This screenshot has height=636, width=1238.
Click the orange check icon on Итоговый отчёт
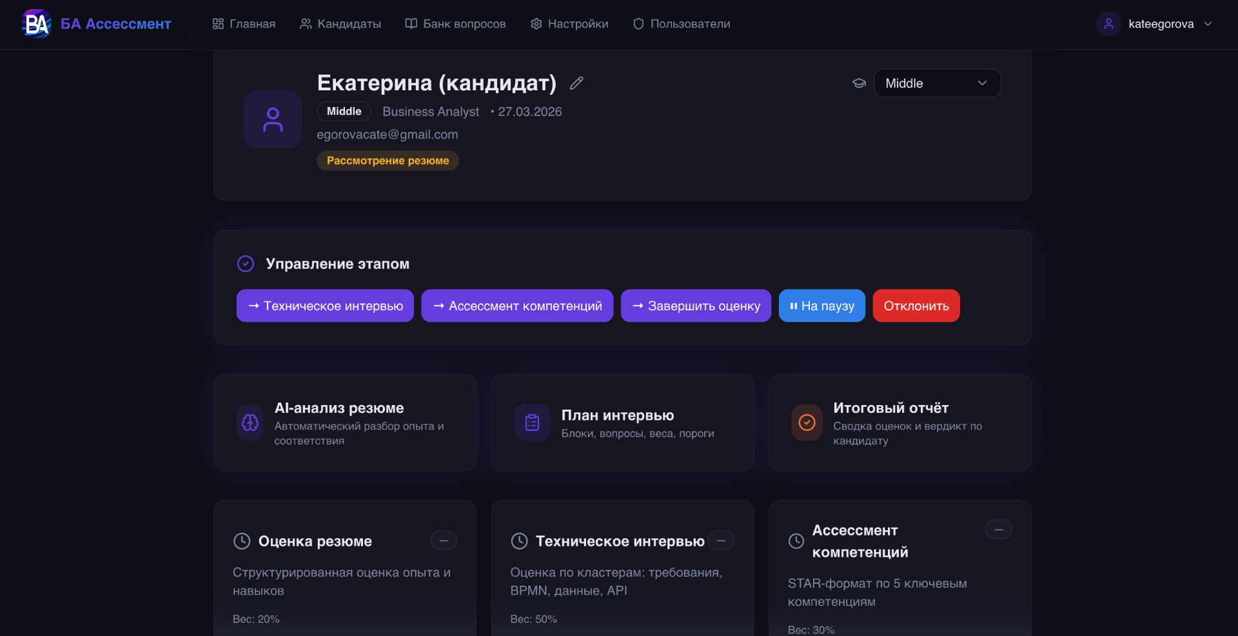point(807,422)
